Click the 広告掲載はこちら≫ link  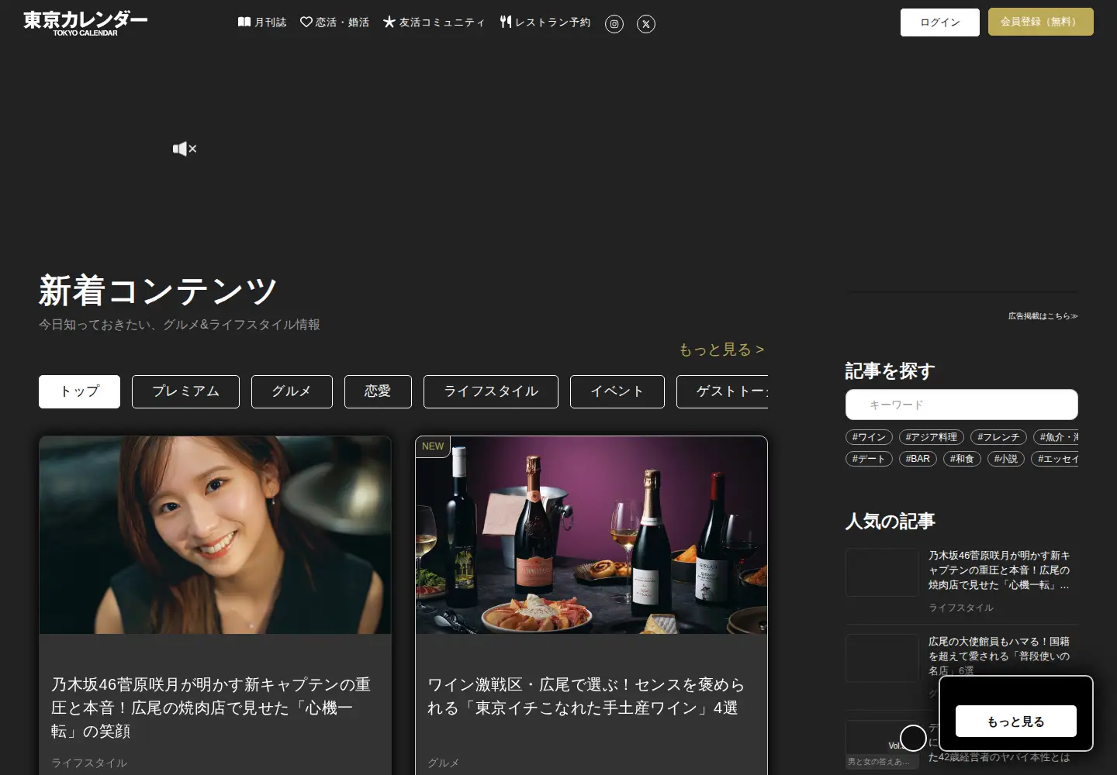(x=1043, y=315)
